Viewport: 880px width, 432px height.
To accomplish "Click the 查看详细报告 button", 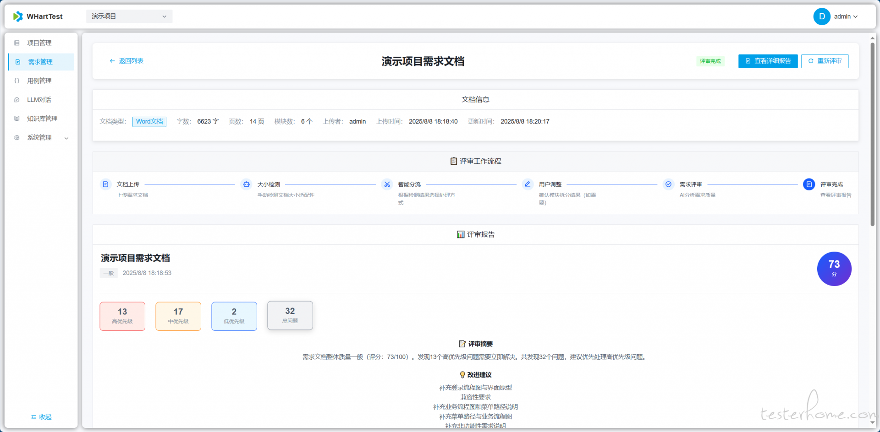I will 768,61.
